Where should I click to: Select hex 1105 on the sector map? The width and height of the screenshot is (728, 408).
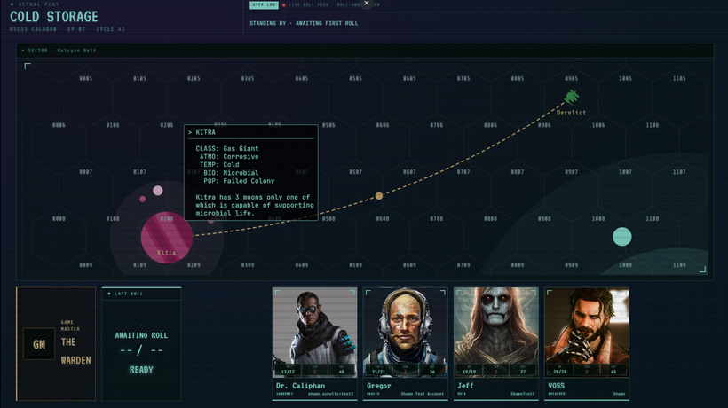tap(679, 78)
